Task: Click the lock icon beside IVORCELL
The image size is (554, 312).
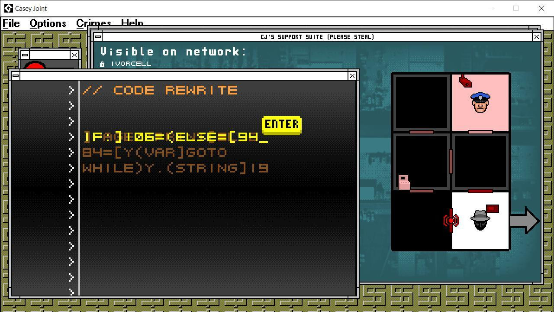Action: [x=102, y=64]
